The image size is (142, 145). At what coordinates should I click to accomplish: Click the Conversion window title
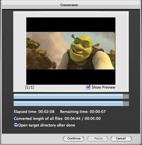pyautogui.click(x=69, y=5)
